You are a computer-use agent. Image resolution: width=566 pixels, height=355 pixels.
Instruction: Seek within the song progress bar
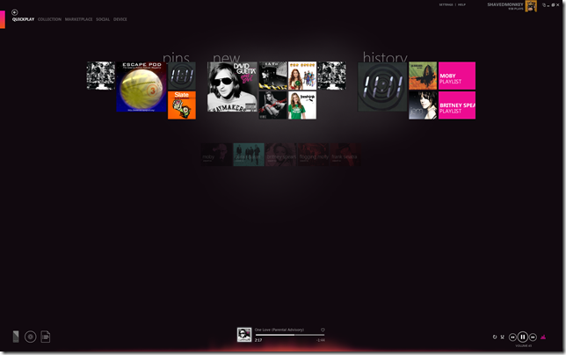289,335
